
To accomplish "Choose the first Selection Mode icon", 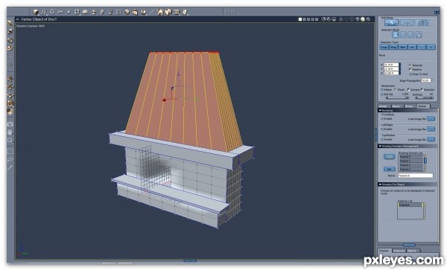I will click(x=395, y=35).
